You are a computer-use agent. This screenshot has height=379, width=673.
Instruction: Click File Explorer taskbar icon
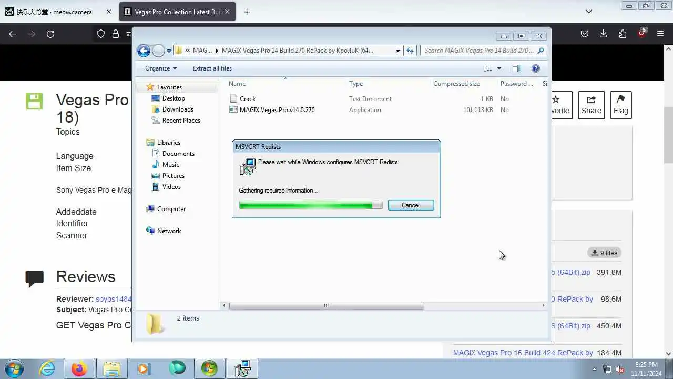point(112,368)
